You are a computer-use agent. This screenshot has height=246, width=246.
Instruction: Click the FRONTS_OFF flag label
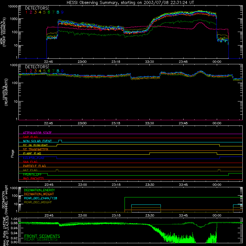(32, 174)
